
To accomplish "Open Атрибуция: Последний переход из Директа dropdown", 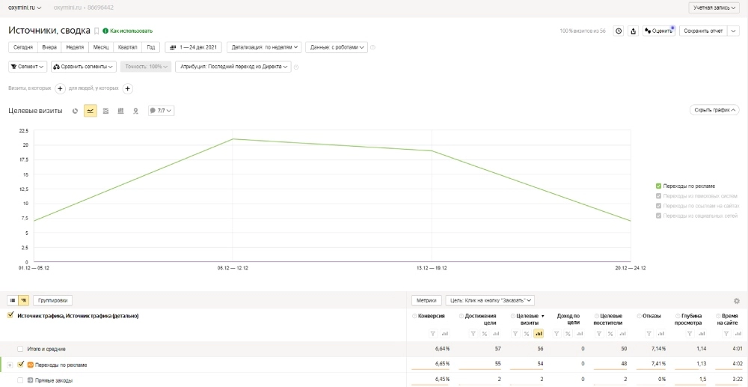I will click(233, 67).
